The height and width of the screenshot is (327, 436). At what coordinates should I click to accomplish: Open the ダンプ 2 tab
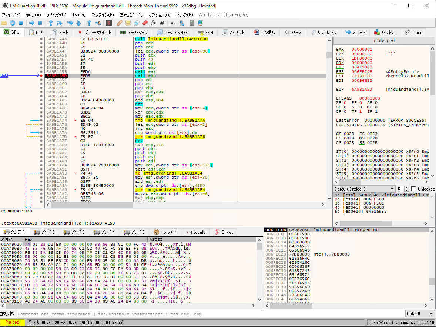(44, 232)
